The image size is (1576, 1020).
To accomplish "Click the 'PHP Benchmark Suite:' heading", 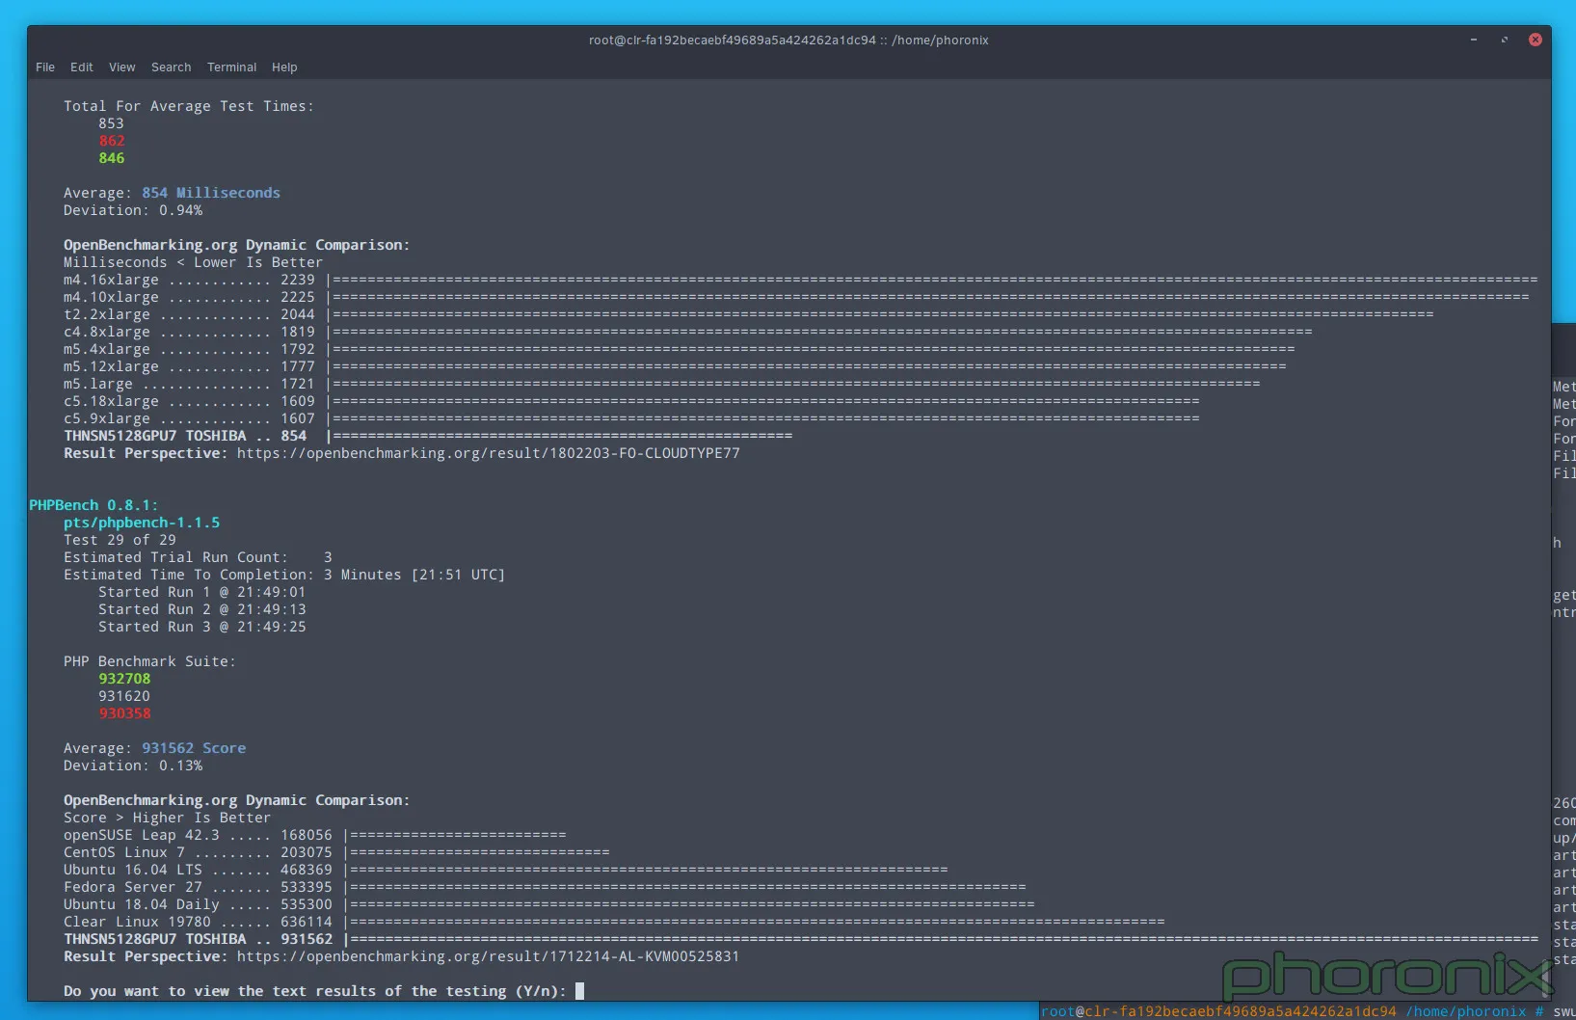I will click(x=149, y=661).
